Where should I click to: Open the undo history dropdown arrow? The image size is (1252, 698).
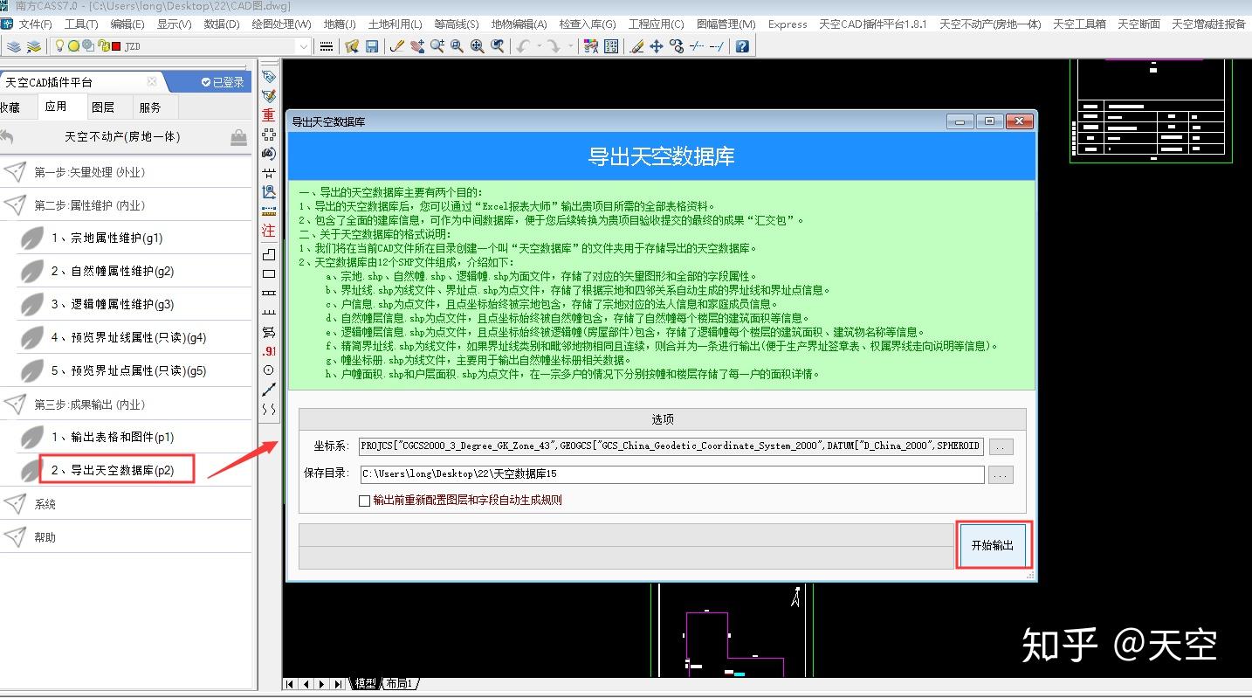[539, 46]
